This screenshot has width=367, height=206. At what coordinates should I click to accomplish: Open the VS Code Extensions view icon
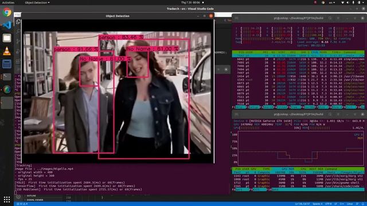[18, 61]
